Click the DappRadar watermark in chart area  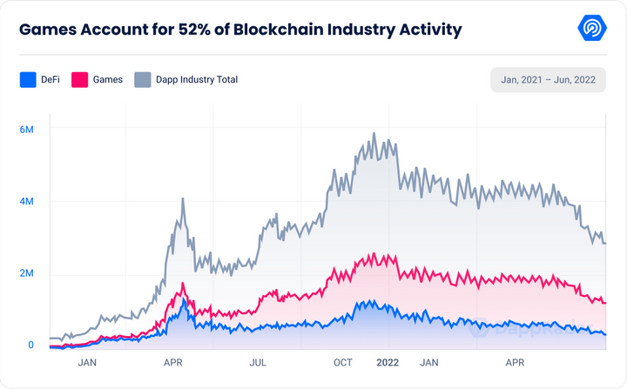click(x=529, y=328)
